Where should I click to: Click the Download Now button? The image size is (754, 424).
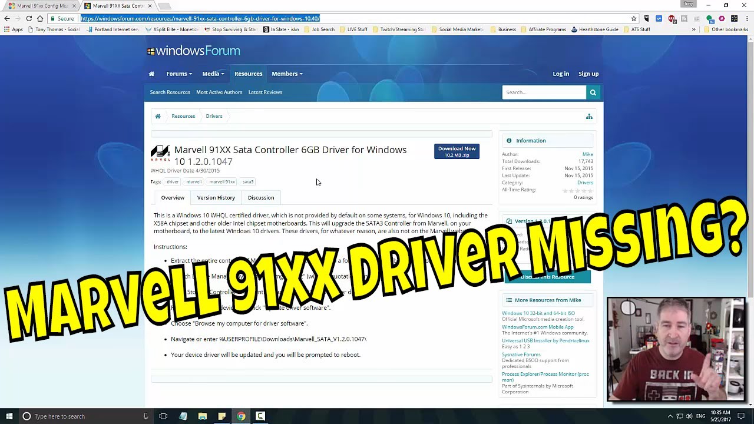coord(457,151)
